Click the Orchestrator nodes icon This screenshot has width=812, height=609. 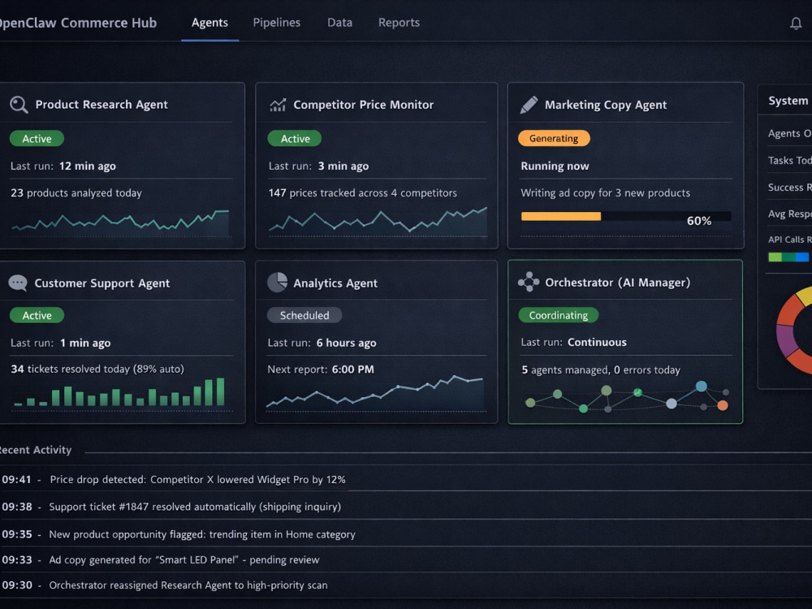click(x=529, y=282)
